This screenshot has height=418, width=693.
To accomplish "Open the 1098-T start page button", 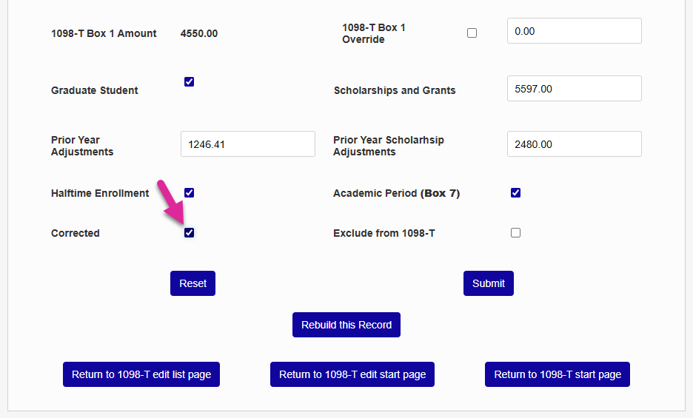I will click(x=558, y=374).
